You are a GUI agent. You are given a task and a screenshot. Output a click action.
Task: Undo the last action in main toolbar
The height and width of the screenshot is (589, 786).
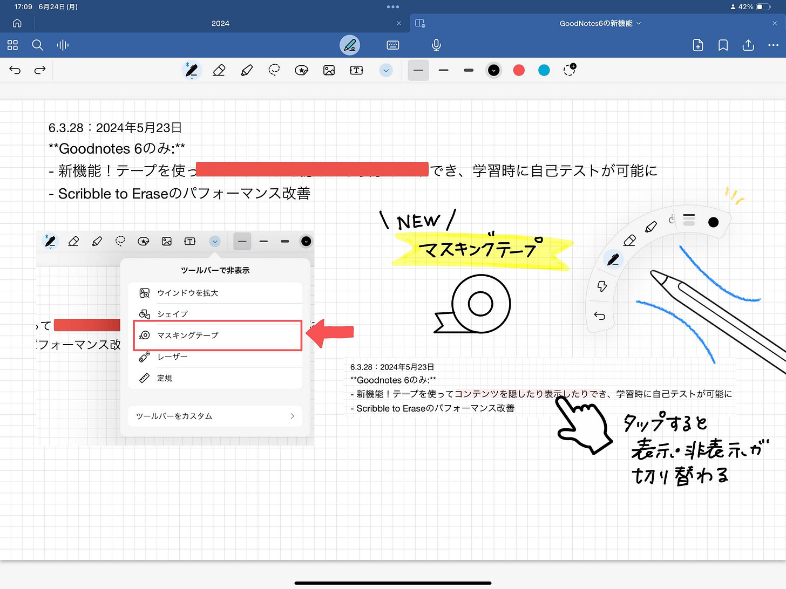pyautogui.click(x=15, y=70)
